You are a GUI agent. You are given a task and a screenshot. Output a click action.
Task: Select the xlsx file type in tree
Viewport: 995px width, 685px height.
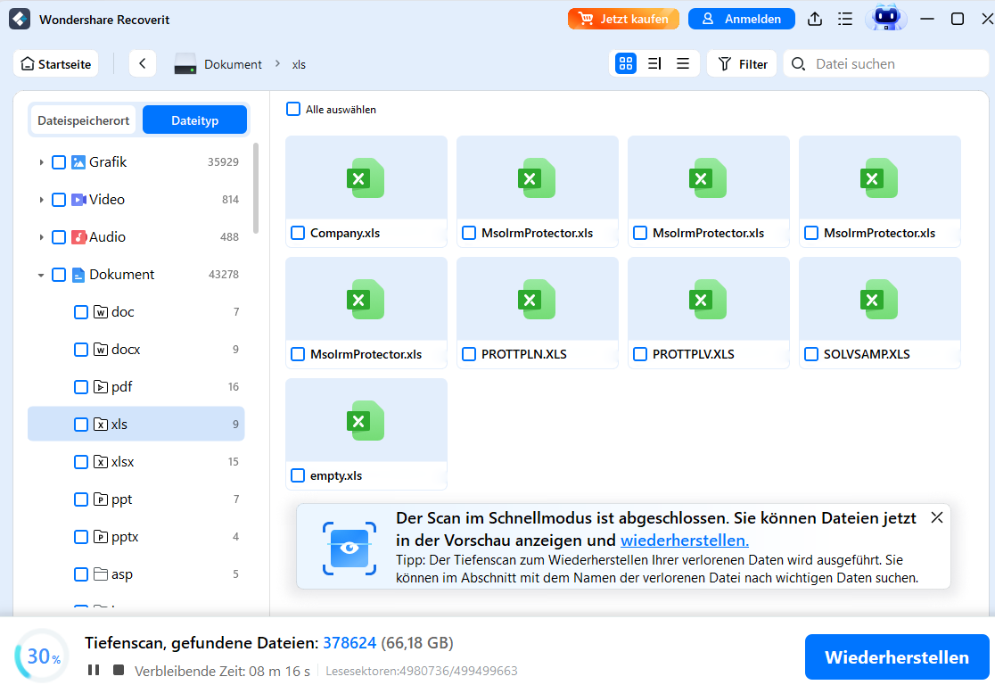(123, 462)
